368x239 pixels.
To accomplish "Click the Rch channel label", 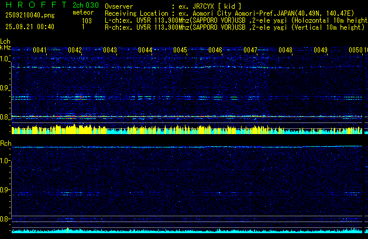I will coord(6,143).
